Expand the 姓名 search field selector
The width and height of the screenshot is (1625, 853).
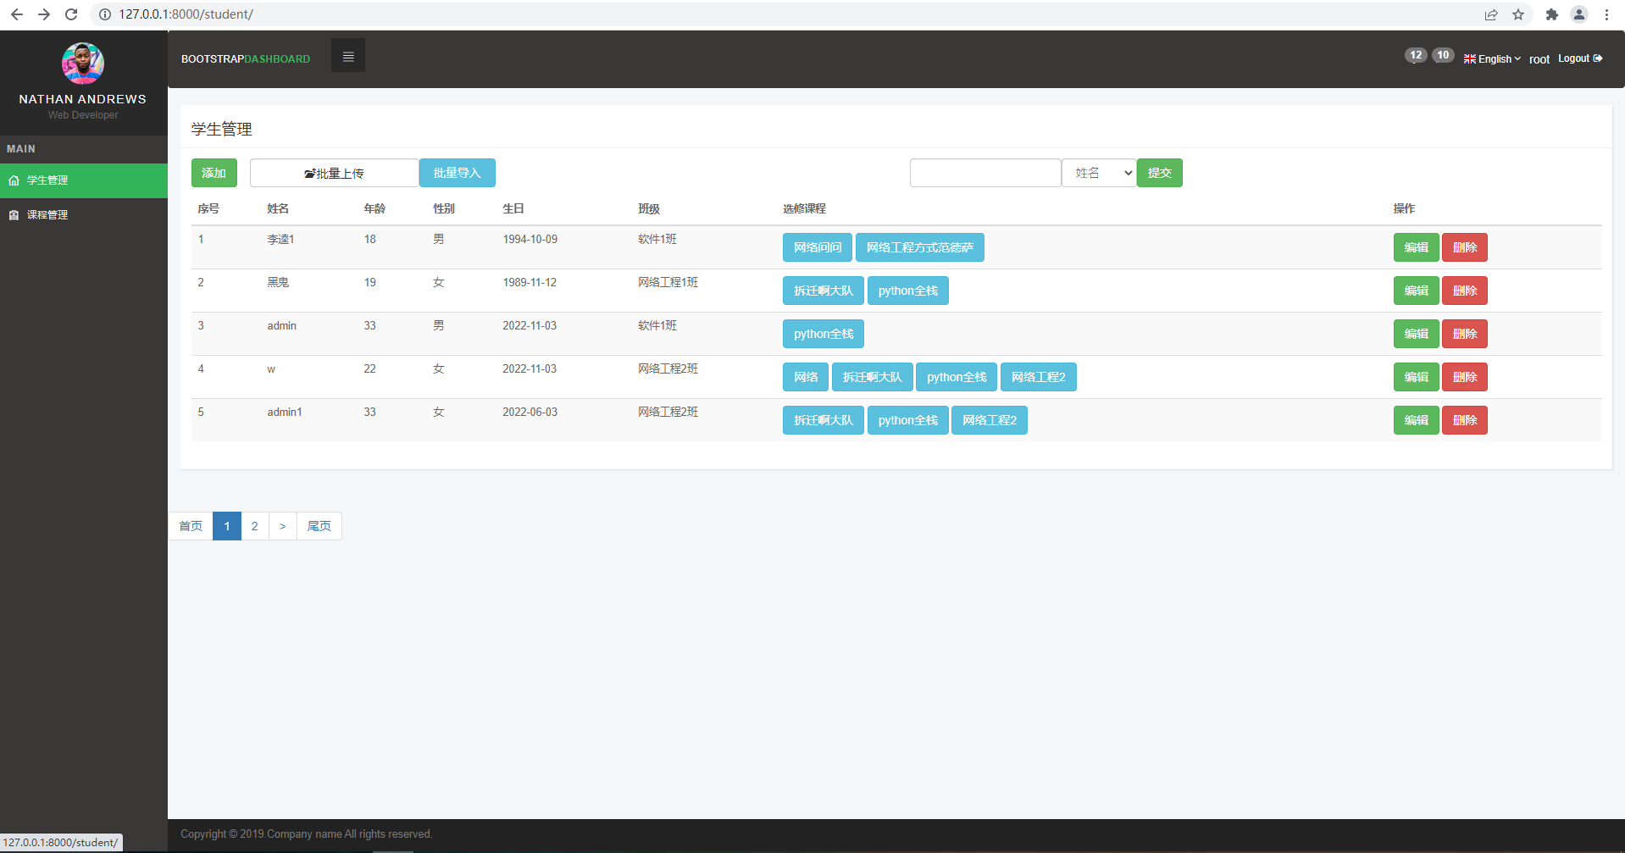click(x=1099, y=173)
